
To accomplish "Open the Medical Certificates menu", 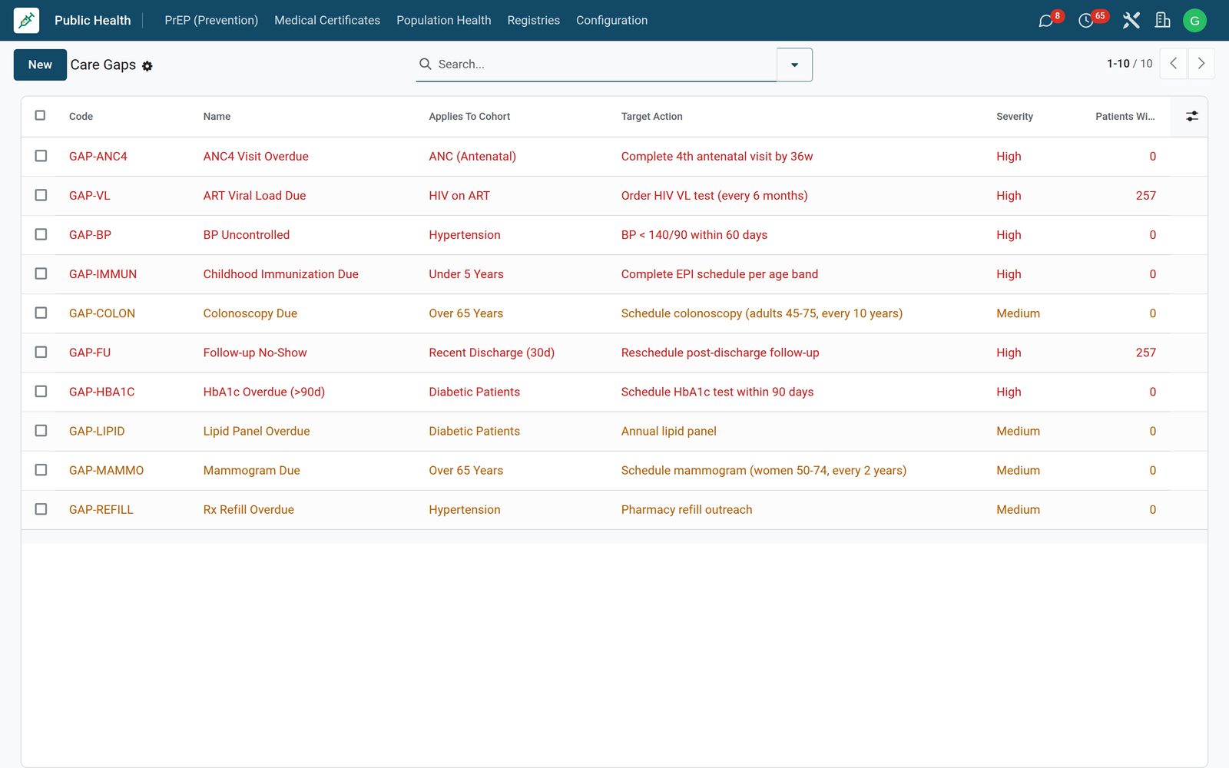I will 327,21.
